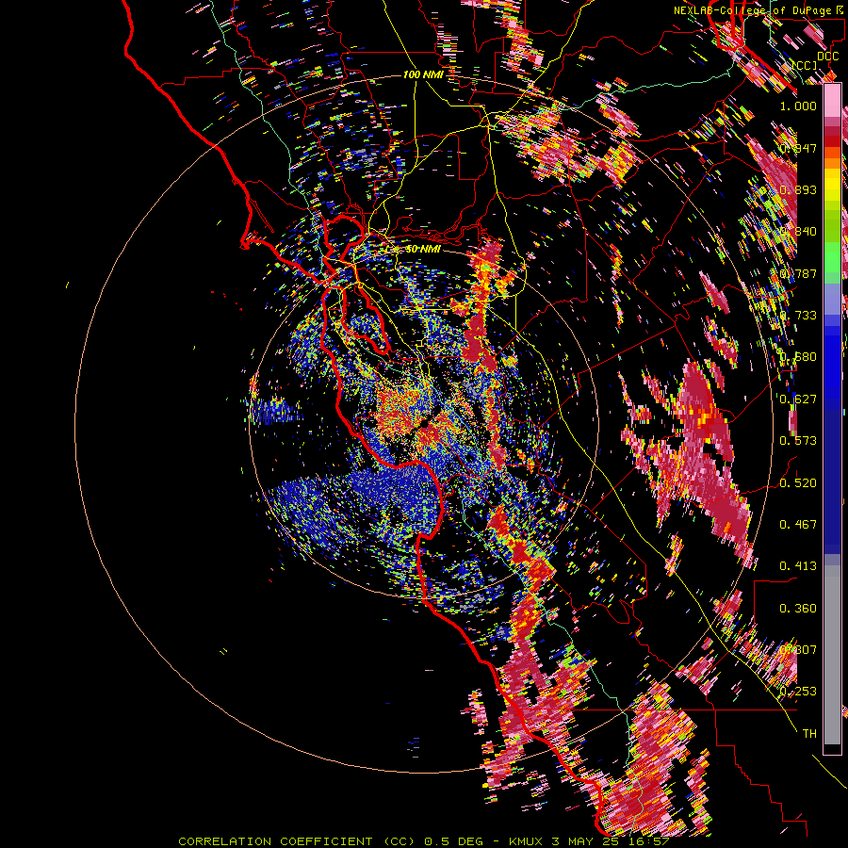The height and width of the screenshot is (848, 848).
Task: Click the [CC] product label near the scale
Action: (805, 65)
